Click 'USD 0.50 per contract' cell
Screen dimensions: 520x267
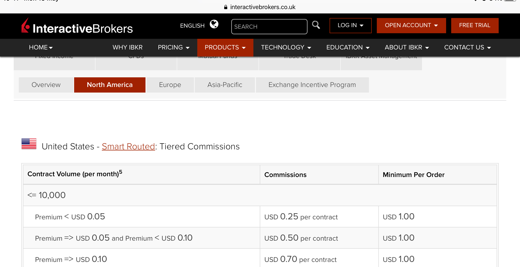pyautogui.click(x=319, y=238)
